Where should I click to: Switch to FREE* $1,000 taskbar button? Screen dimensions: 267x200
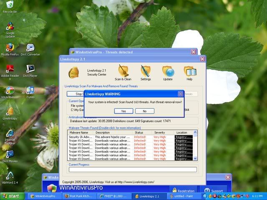pyautogui.click(x=114, y=196)
